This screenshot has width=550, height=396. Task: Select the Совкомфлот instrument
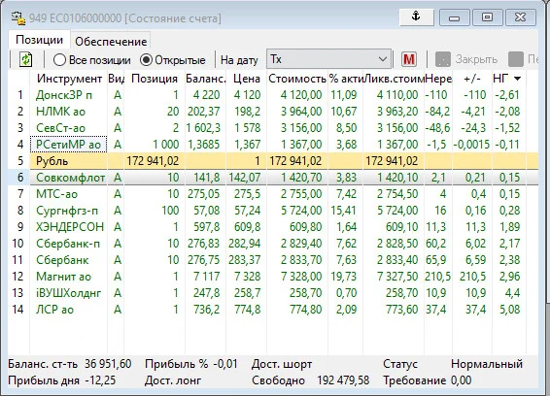click(x=70, y=178)
